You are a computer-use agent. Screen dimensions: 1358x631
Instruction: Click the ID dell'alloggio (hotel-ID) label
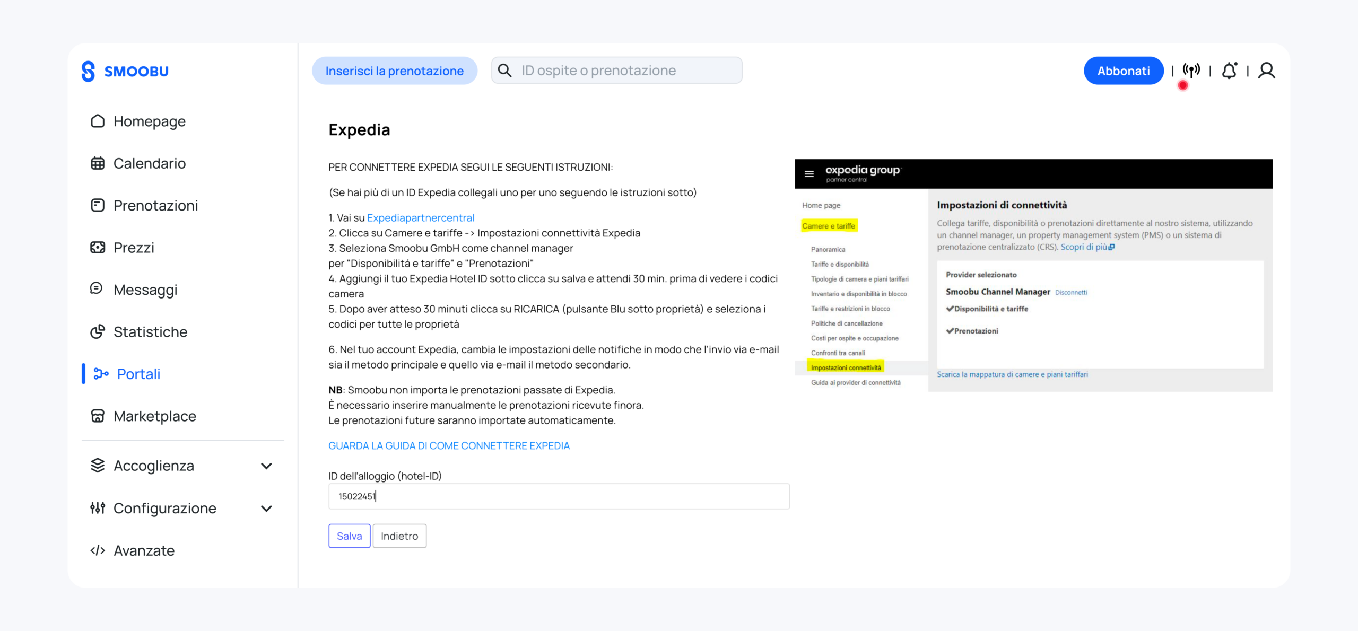tap(385, 476)
